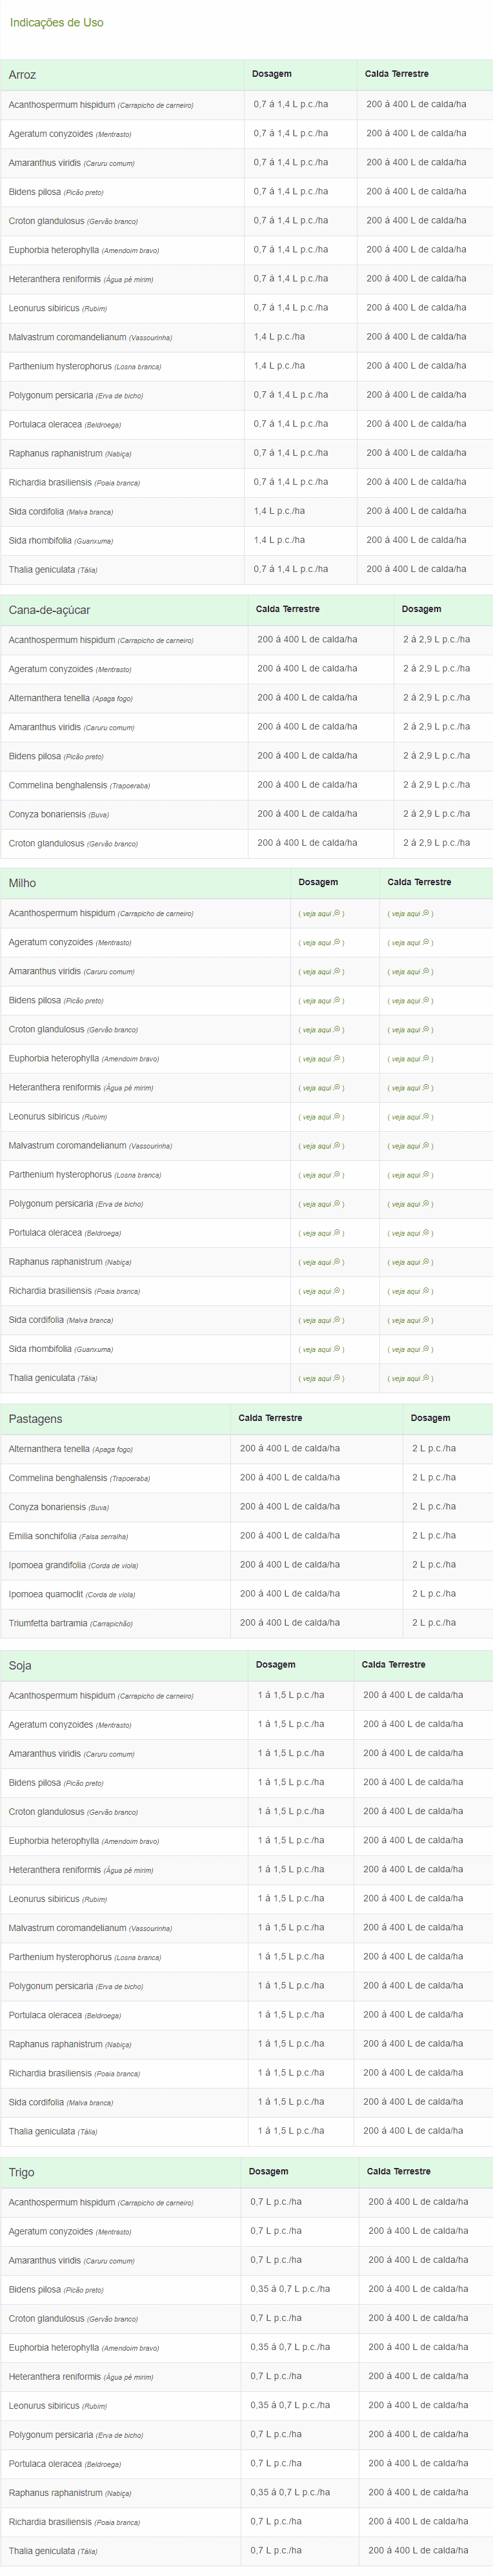The width and height of the screenshot is (493, 2576).
Task: Click the 'Indicações de Uso' heading
Action: 56,22
